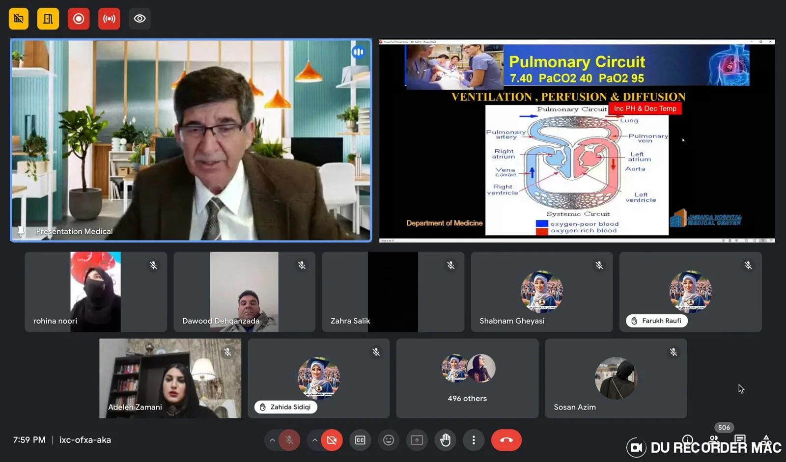Select the 496 others participant tile

(467, 378)
